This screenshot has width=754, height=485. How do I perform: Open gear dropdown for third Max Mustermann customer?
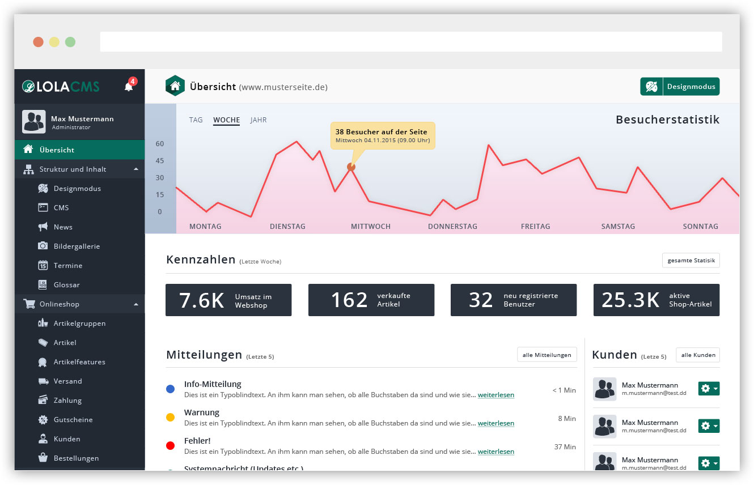(x=709, y=463)
